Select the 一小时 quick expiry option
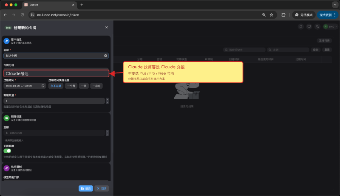This screenshot has width=340, height=196. (96, 86)
